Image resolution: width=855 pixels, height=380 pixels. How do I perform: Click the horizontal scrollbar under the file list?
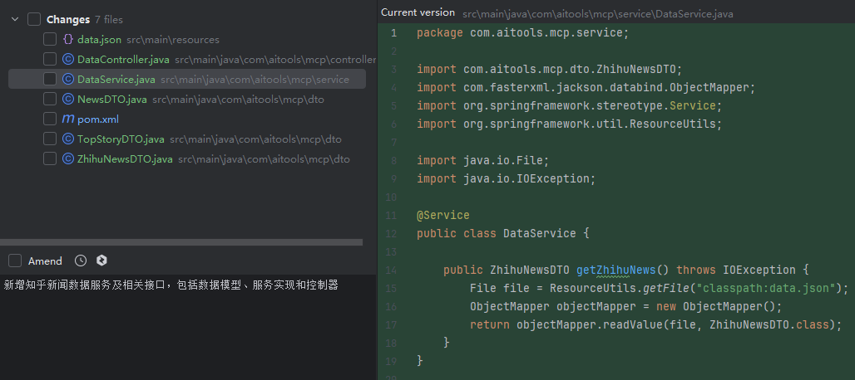coord(181,242)
